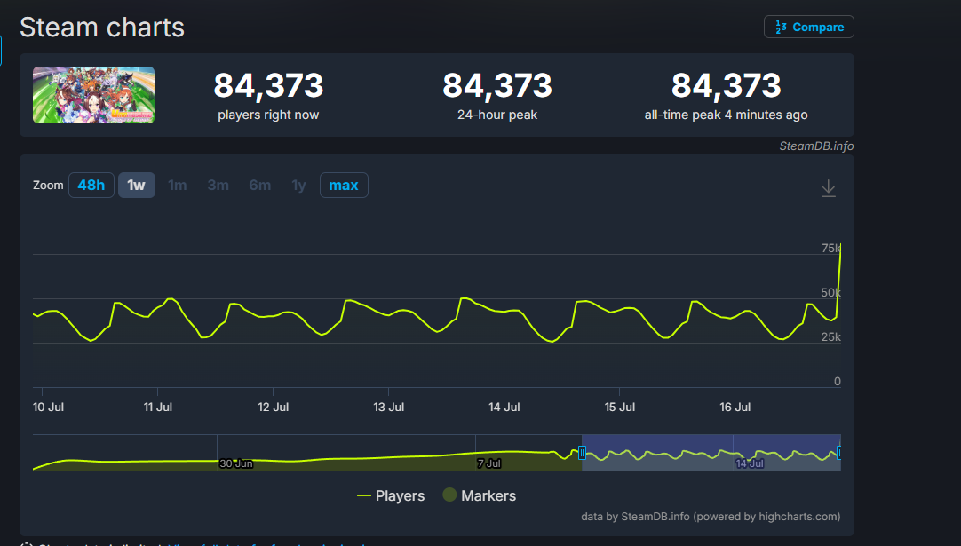Select the 3m zoom range

[x=218, y=185]
